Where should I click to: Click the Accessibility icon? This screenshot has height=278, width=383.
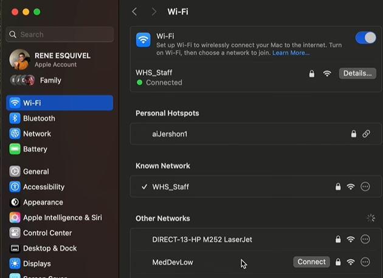tap(15, 187)
